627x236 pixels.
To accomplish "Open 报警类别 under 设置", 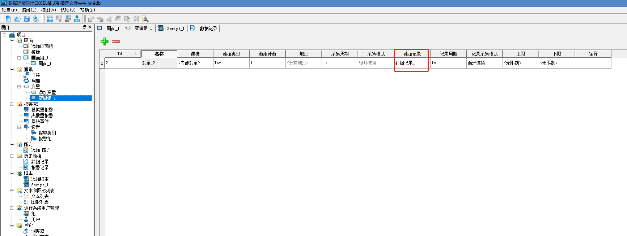I will [x=47, y=133].
